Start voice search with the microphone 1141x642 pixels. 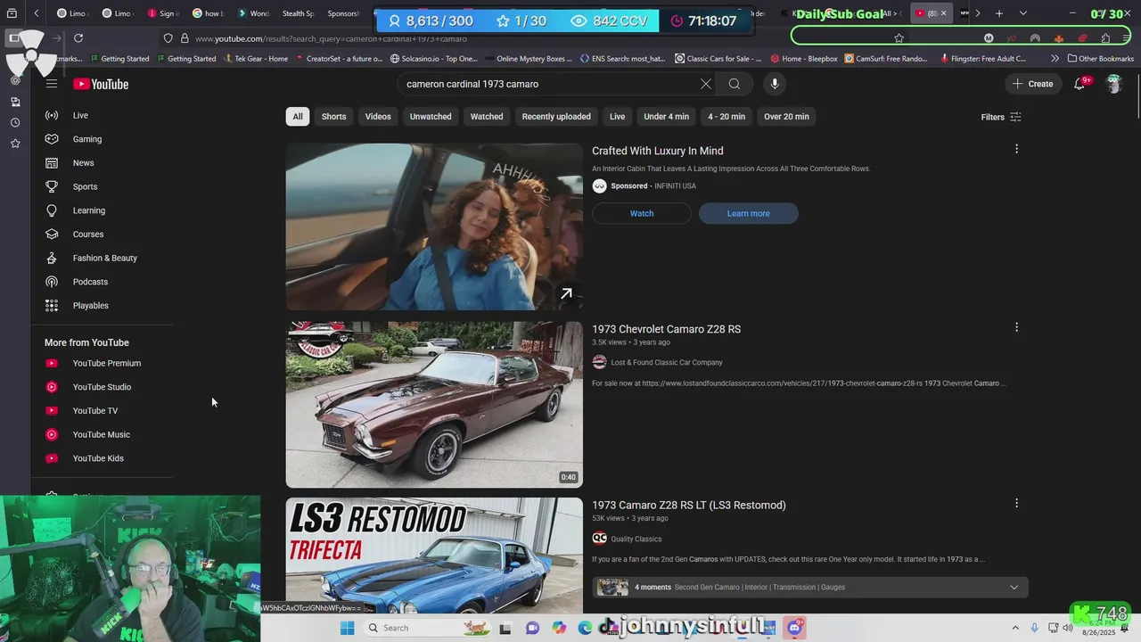click(775, 84)
